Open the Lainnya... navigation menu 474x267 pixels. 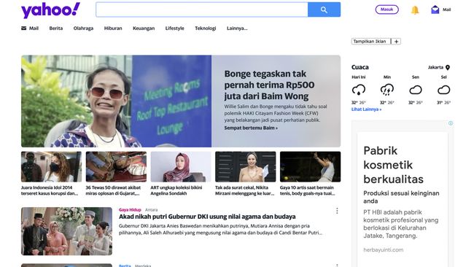[237, 28]
